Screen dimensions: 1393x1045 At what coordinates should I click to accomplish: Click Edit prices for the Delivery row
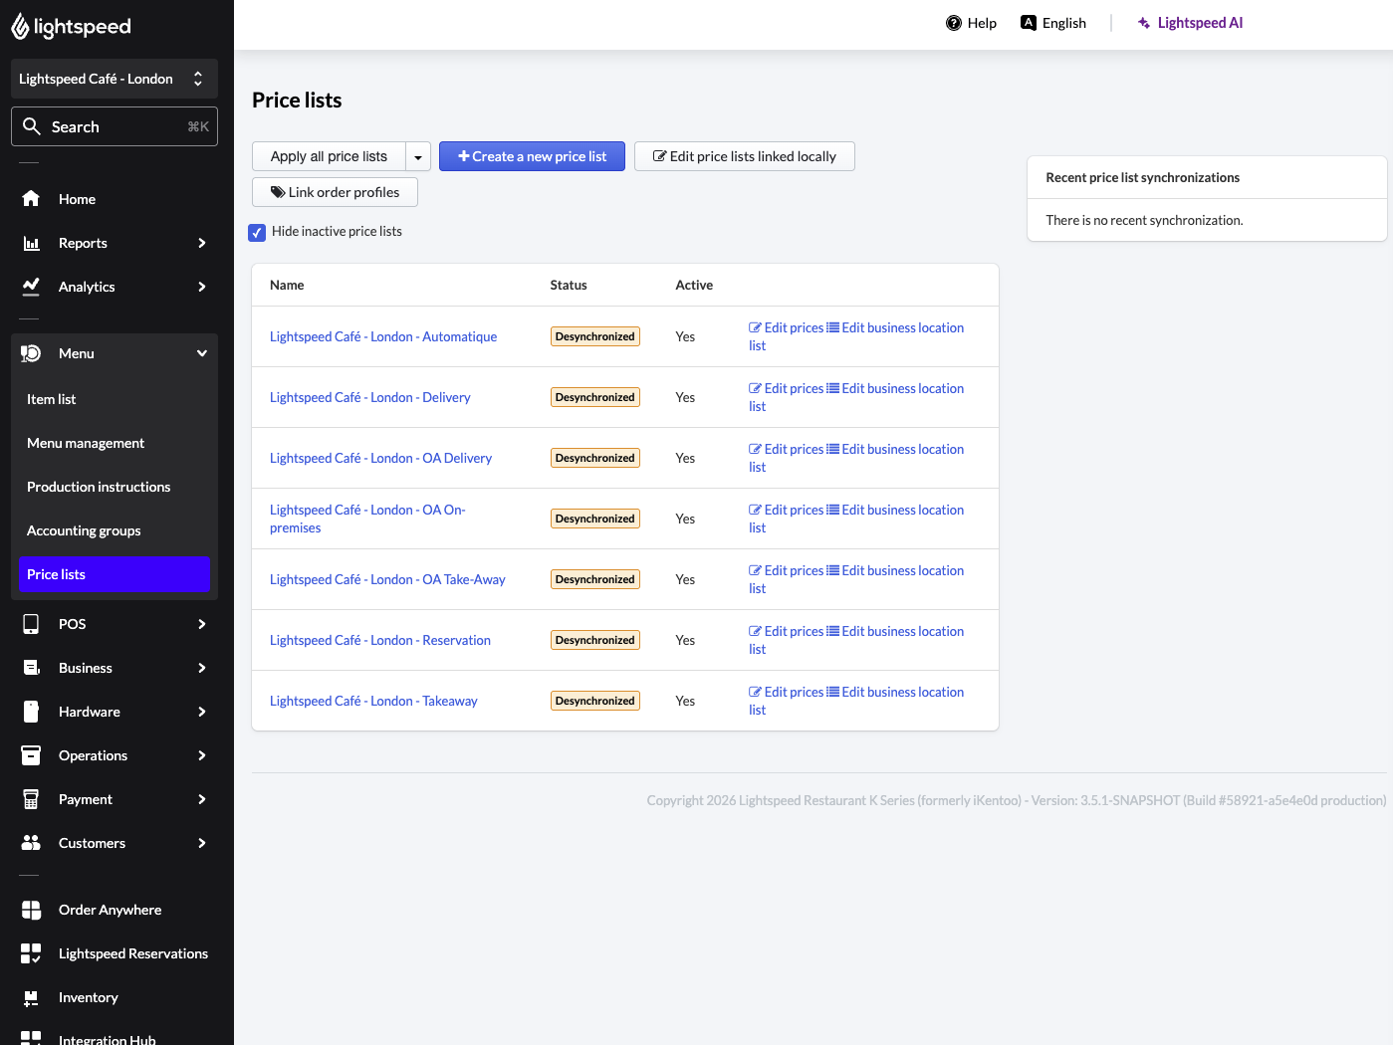(787, 388)
